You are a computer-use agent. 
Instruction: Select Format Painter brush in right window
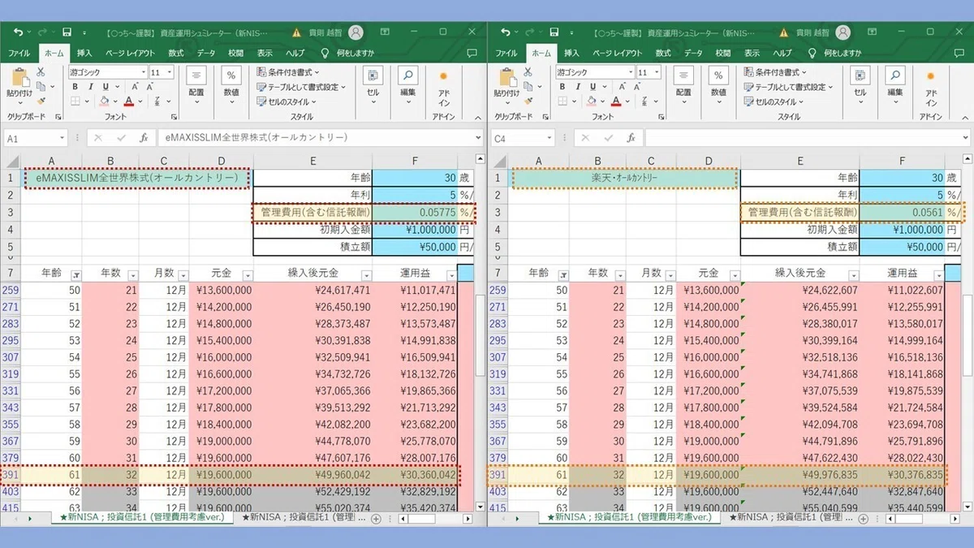[527, 101]
